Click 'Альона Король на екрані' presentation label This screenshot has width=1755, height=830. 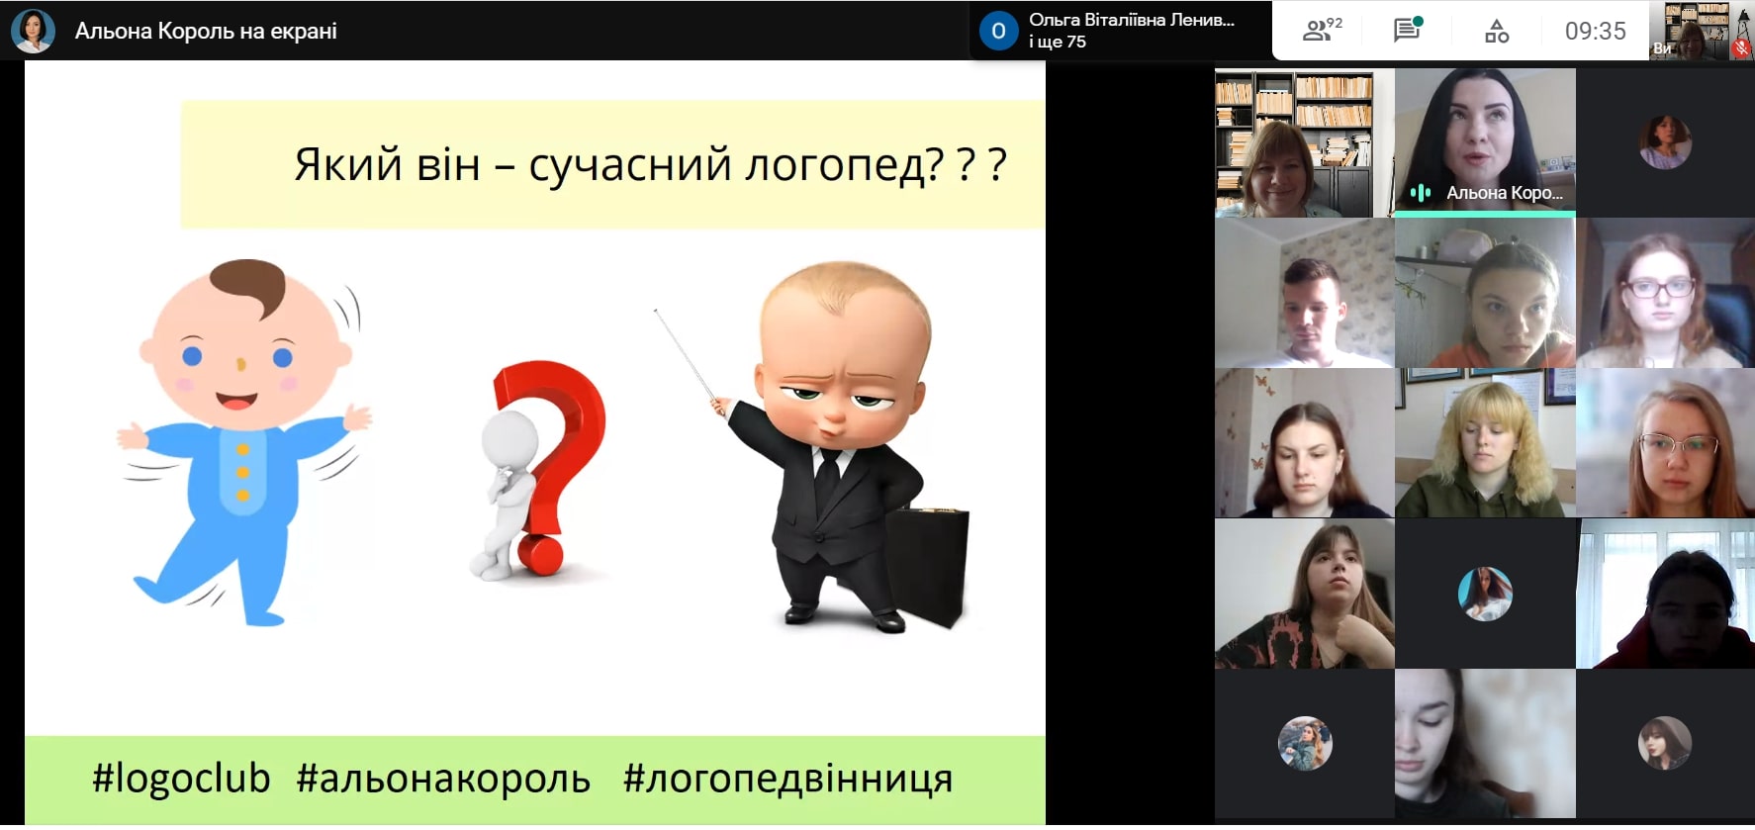[x=206, y=31]
